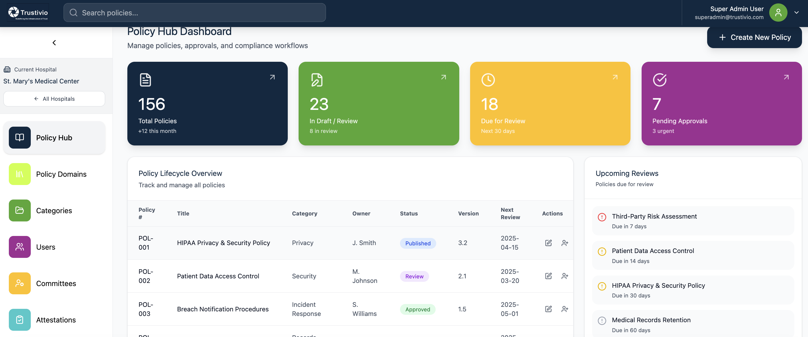Click the Trustivio logo
This screenshot has width=808, height=337.
point(28,13)
